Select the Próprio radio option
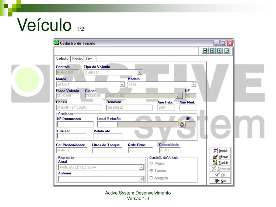Viewport: 276px width, 207px height. click(151, 164)
